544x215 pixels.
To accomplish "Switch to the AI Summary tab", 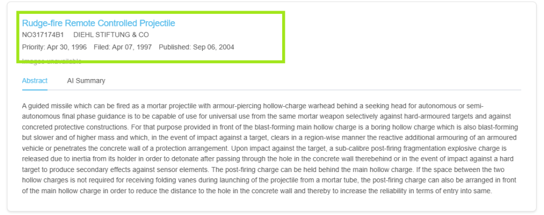I will click(86, 81).
